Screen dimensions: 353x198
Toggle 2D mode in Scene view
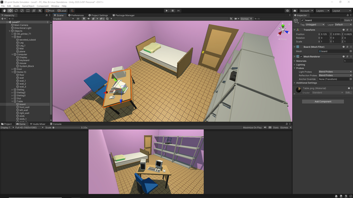[78, 19]
